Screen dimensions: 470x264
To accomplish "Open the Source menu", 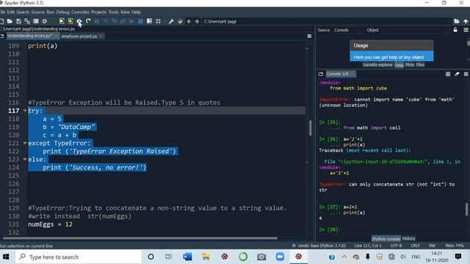I will (x=37, y=12).
